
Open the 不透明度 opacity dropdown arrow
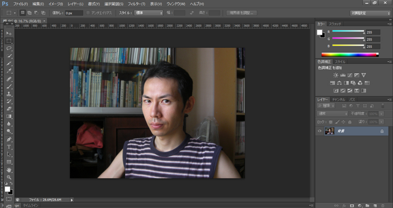[x=381, y=114]
